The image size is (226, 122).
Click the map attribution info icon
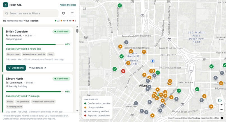coord(222,118)
